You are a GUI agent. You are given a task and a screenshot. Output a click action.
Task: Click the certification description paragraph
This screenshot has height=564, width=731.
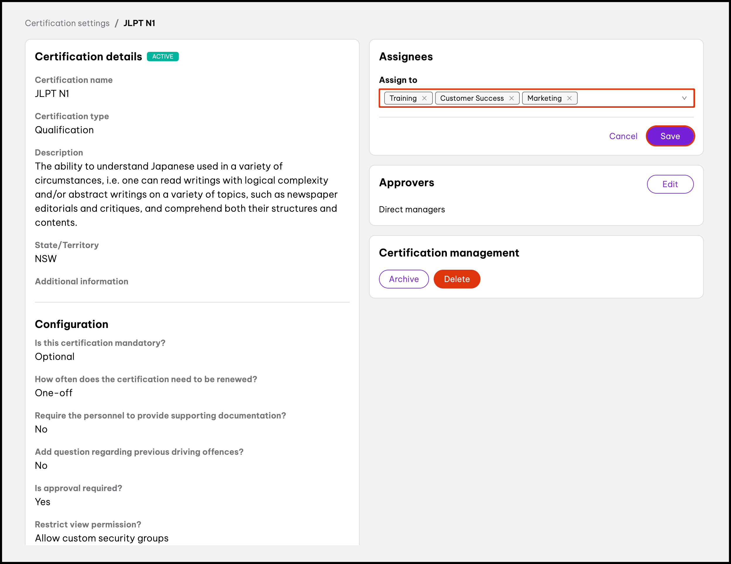[186, 194]
